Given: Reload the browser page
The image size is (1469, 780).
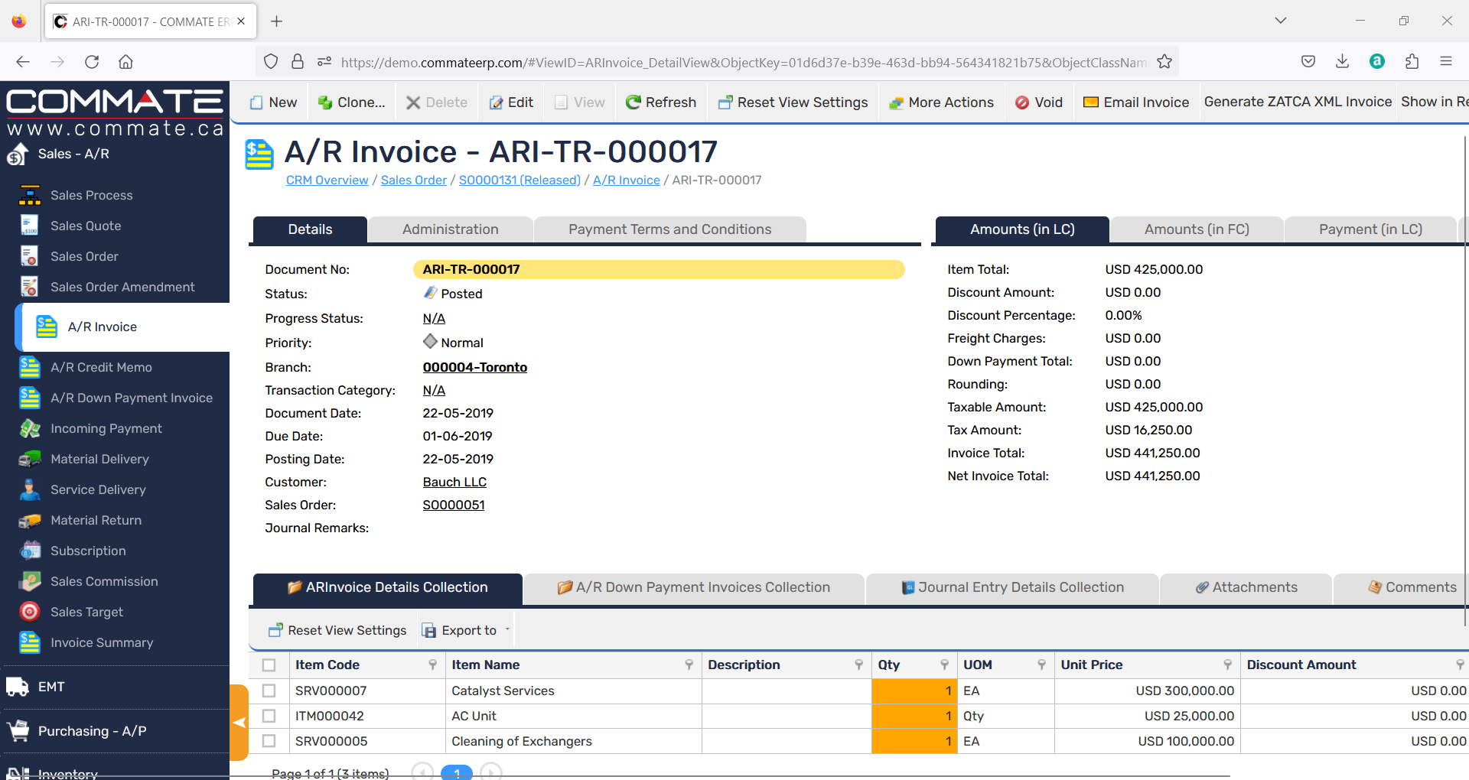Looking at the screenshot, I should 92,62.
